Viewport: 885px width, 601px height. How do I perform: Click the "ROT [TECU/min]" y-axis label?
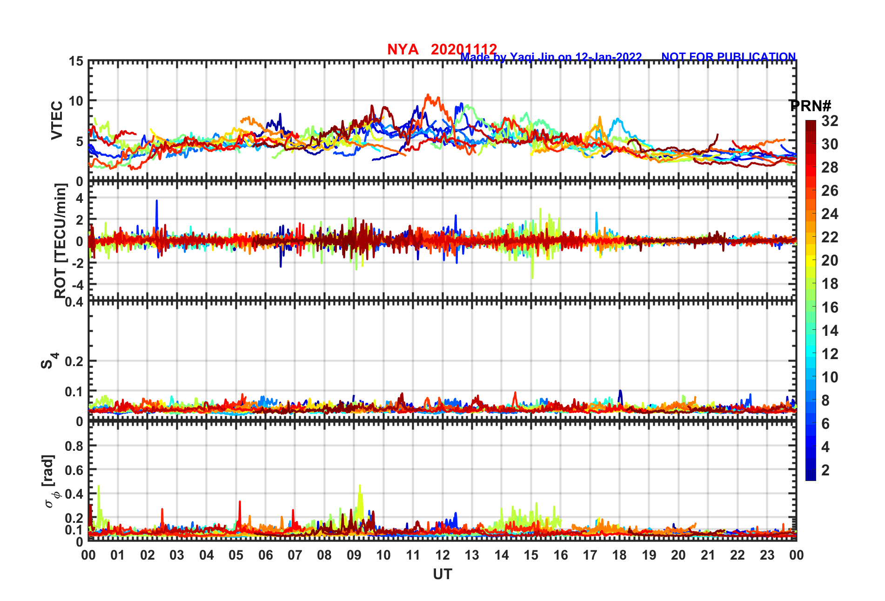60,241
